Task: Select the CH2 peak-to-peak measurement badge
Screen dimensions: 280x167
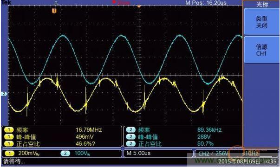Action: pyautogui.click(x=131, y=137)
